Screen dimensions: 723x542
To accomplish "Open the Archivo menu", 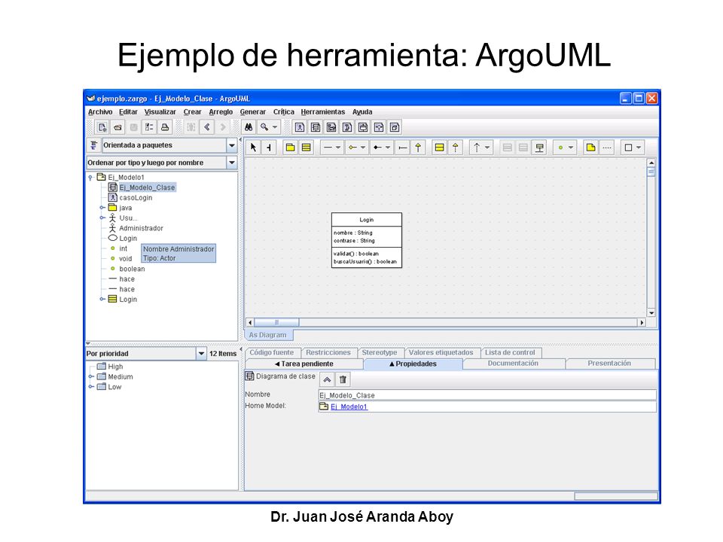I will [x=100, y=112].
